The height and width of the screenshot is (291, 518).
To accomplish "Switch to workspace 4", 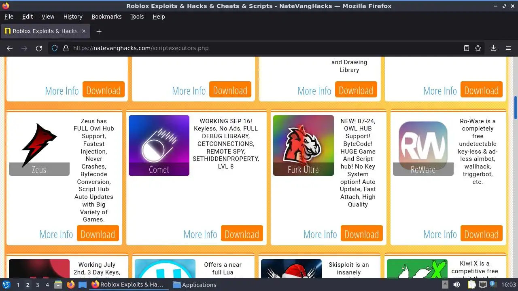I will coord(47,285).
